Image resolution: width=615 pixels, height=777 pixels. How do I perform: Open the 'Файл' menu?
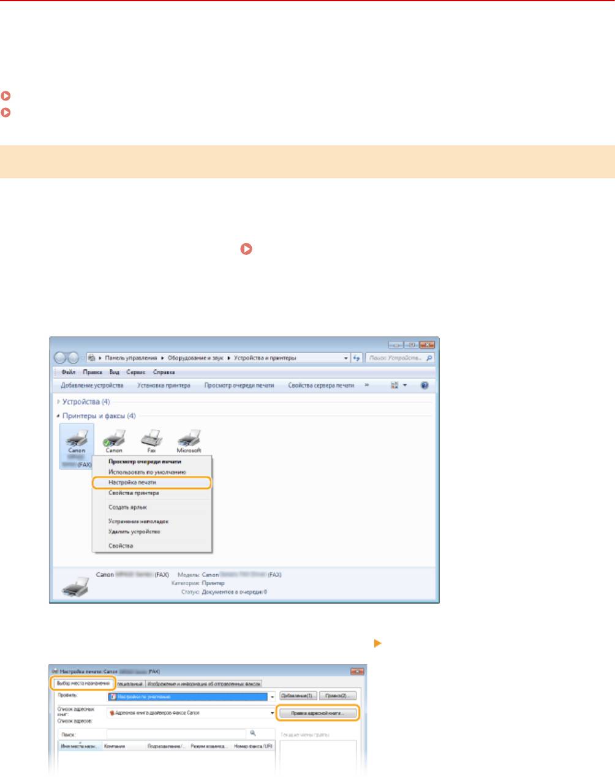pos(68,372)
